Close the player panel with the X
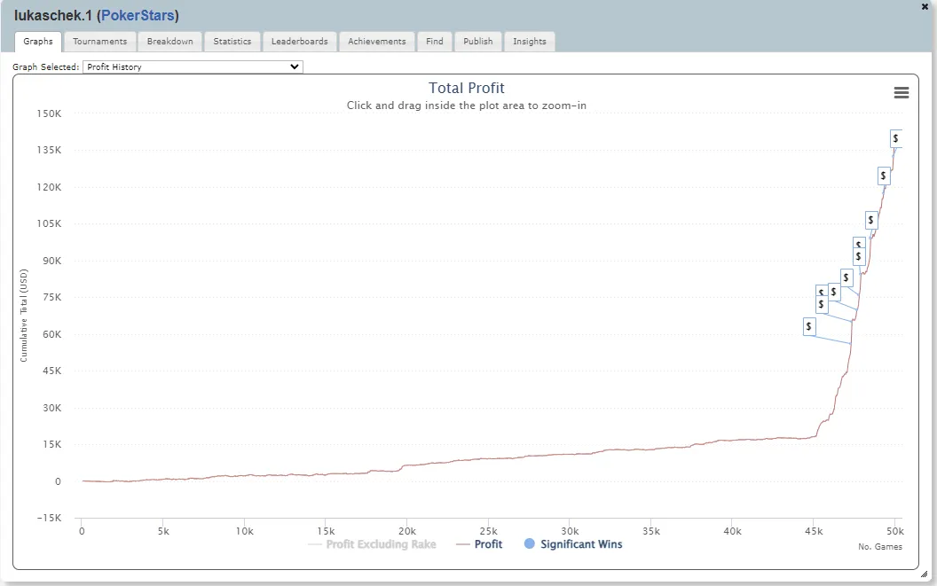 [925, 7]
